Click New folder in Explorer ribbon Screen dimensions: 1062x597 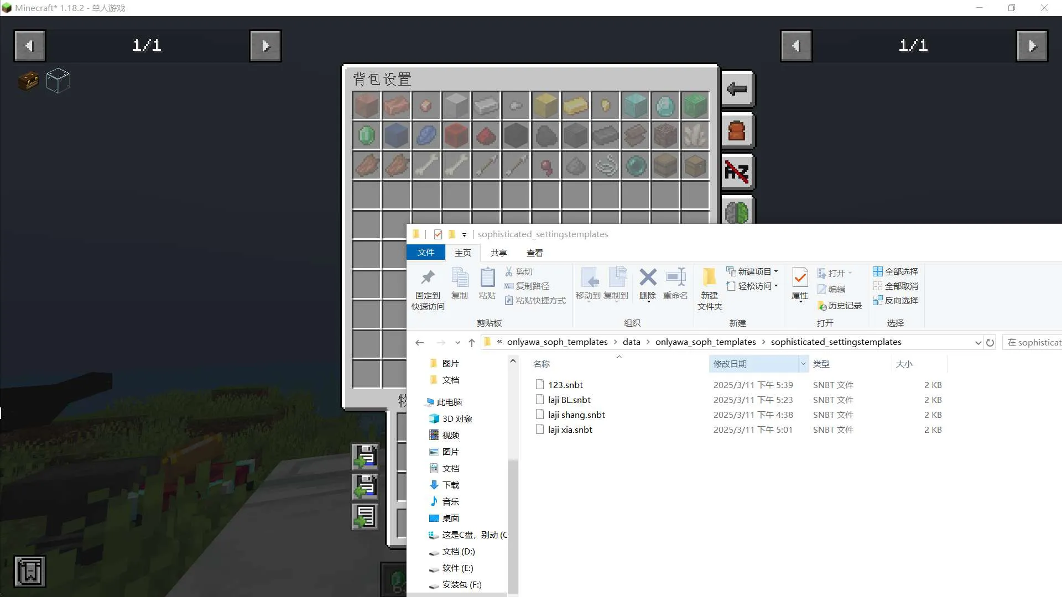click(x=710, y=289)
